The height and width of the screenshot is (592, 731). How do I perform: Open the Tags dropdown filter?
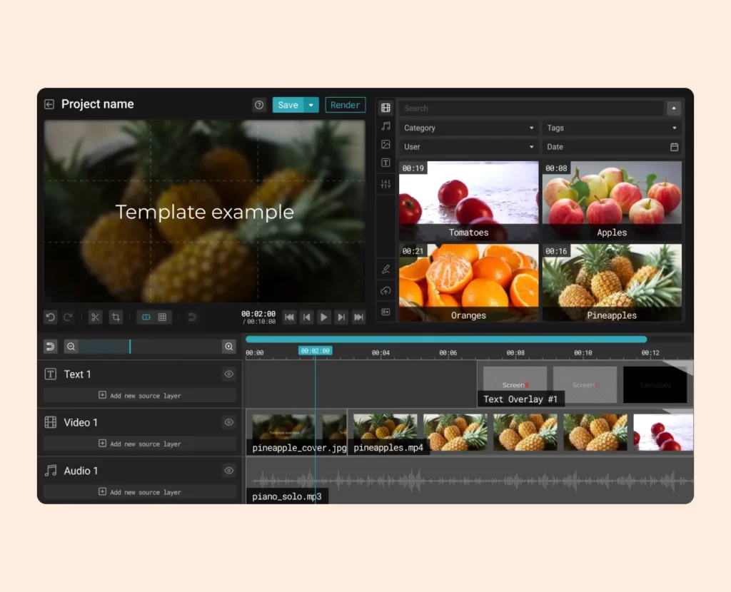pos(612,128)
